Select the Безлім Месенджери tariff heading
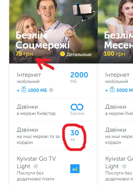The height and width of the screenshot is (185, 133). click(x=118, y=40)
